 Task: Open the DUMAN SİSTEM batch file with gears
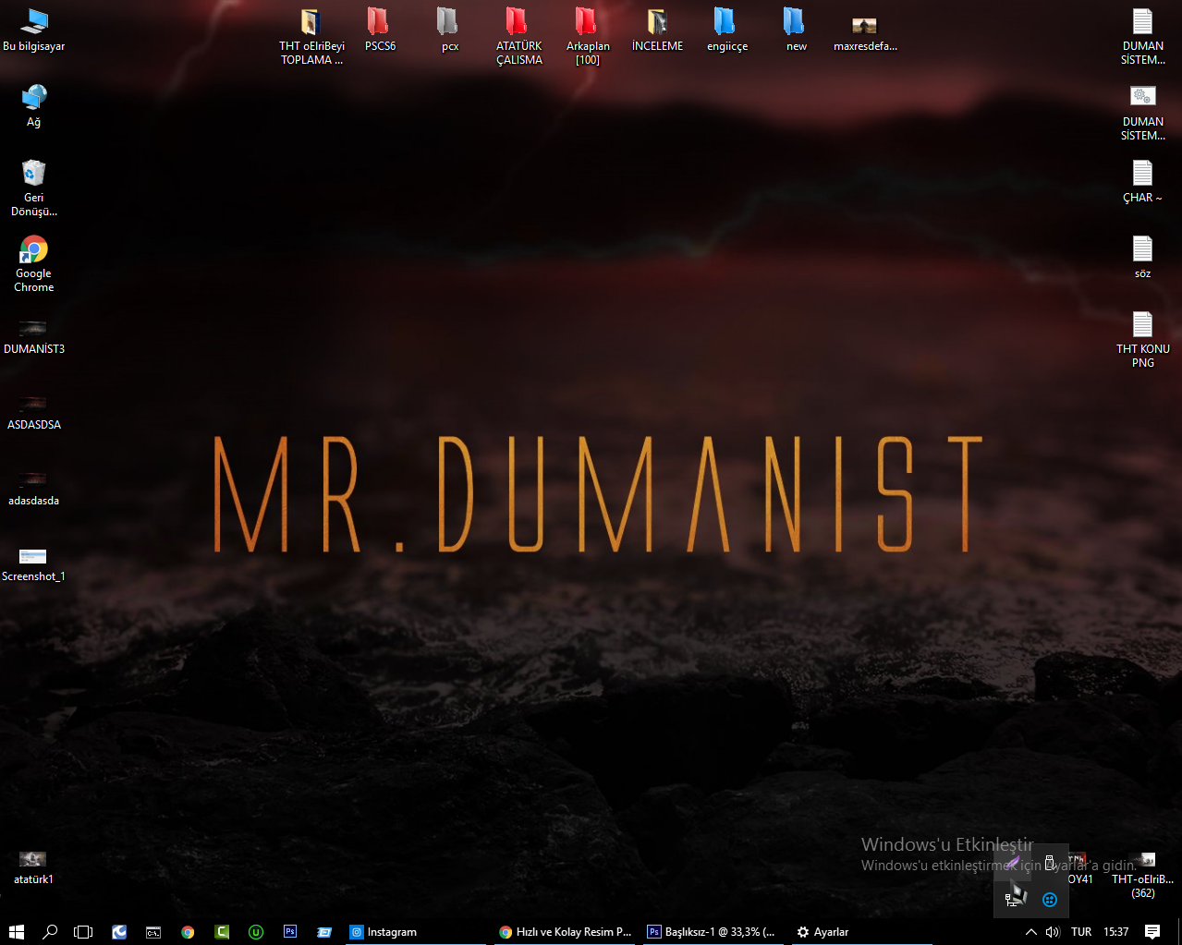click(1143, 112)
